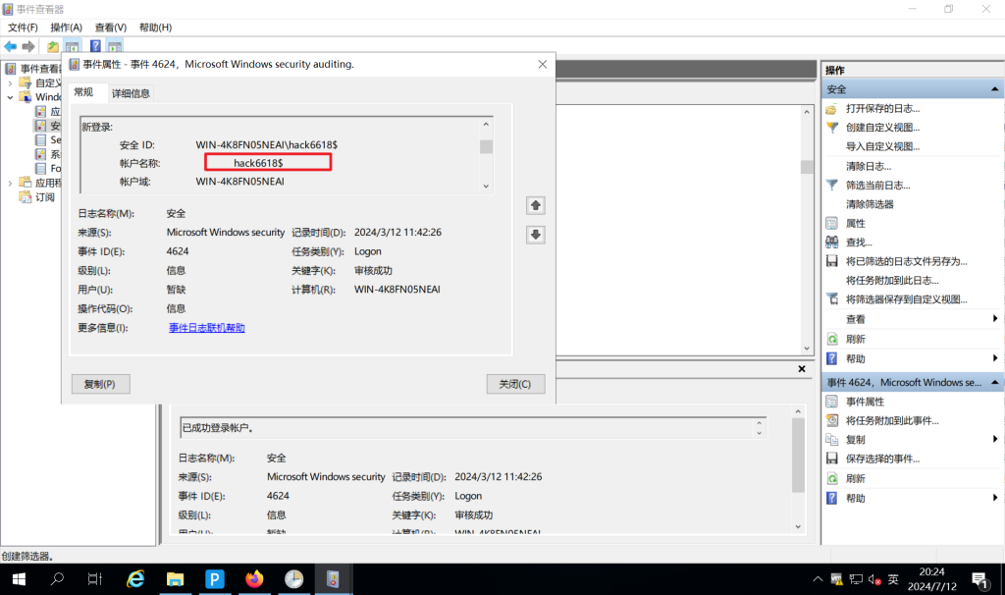Collapse the Windows logs tree node

click(x=11, y=97)
